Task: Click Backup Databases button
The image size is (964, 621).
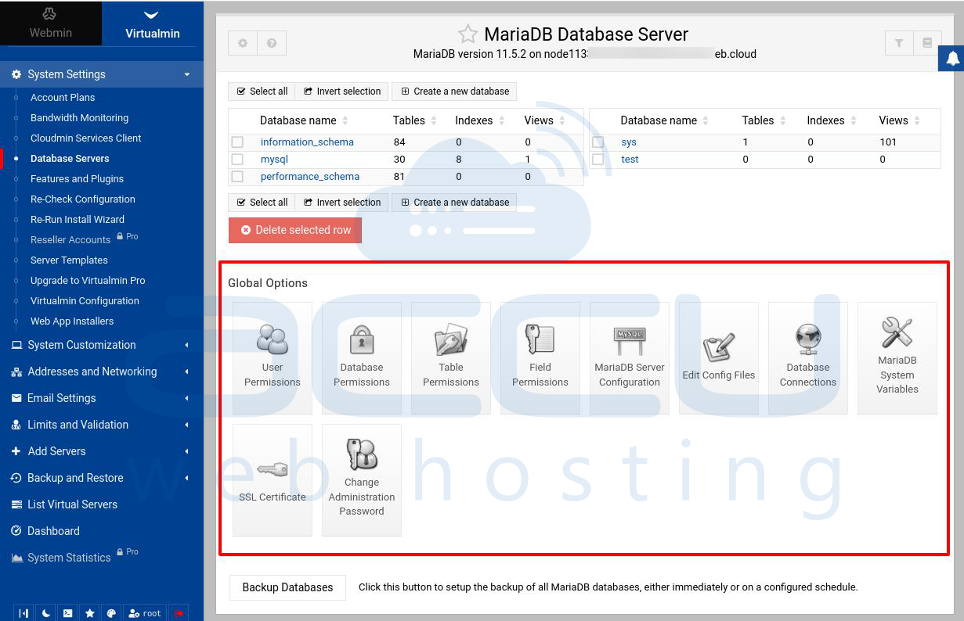Action: click(x=287, y=587)
